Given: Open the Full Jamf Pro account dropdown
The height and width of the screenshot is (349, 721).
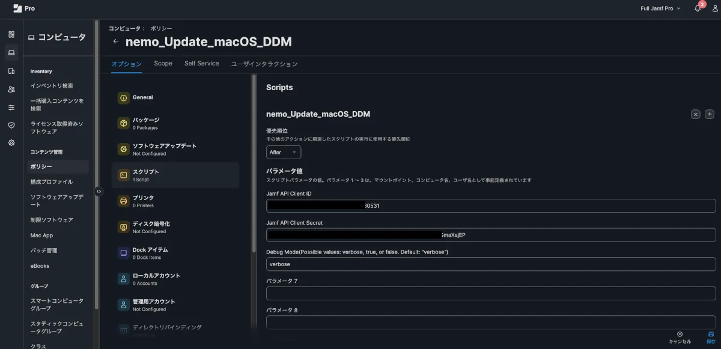Looking at the screenshot, I should tap(660, 8).
